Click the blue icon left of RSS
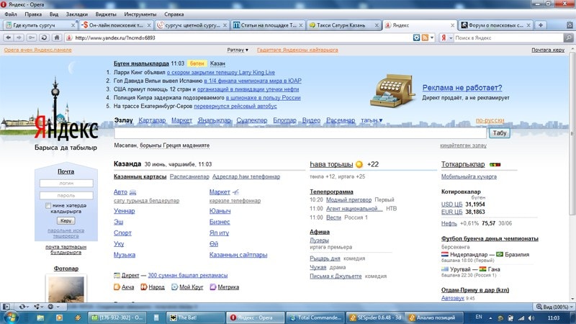The image size is (576, 324). 416,38
